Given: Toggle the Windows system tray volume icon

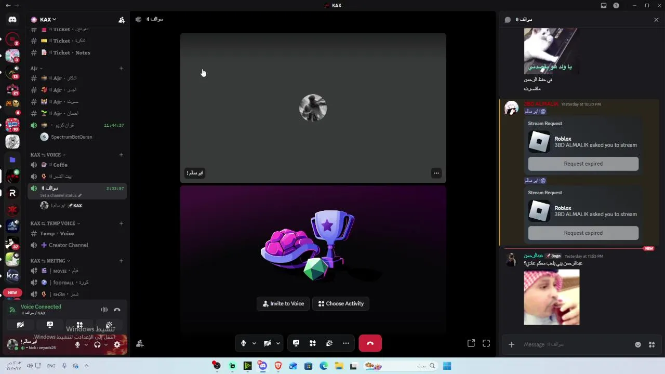Looking at the screenshot, I should [30, 366].
